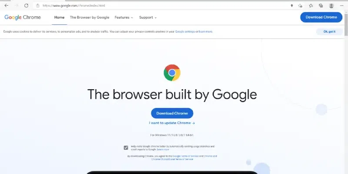The width and height of the screenshot is (348, 174).
Task: Select the Home tab
Action: click(59, 17)
